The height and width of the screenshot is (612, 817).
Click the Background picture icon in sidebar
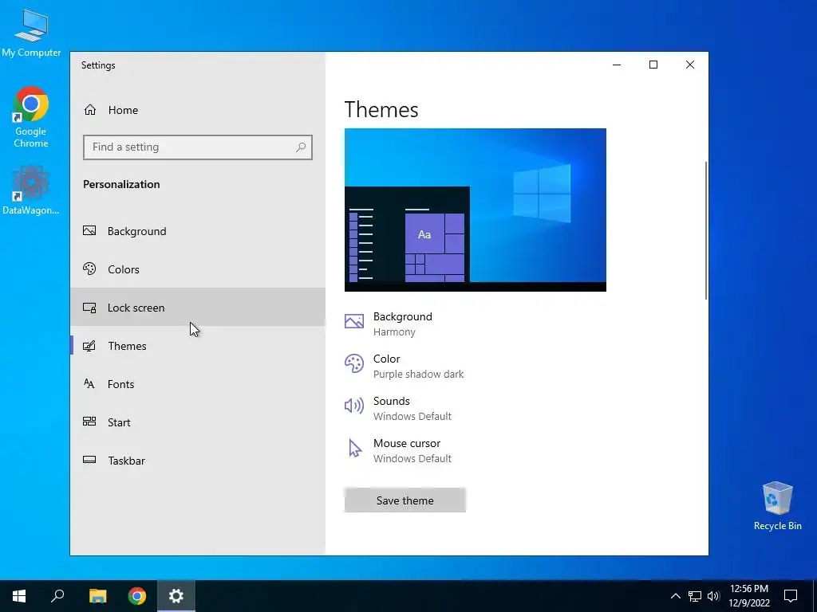point(89,230)
